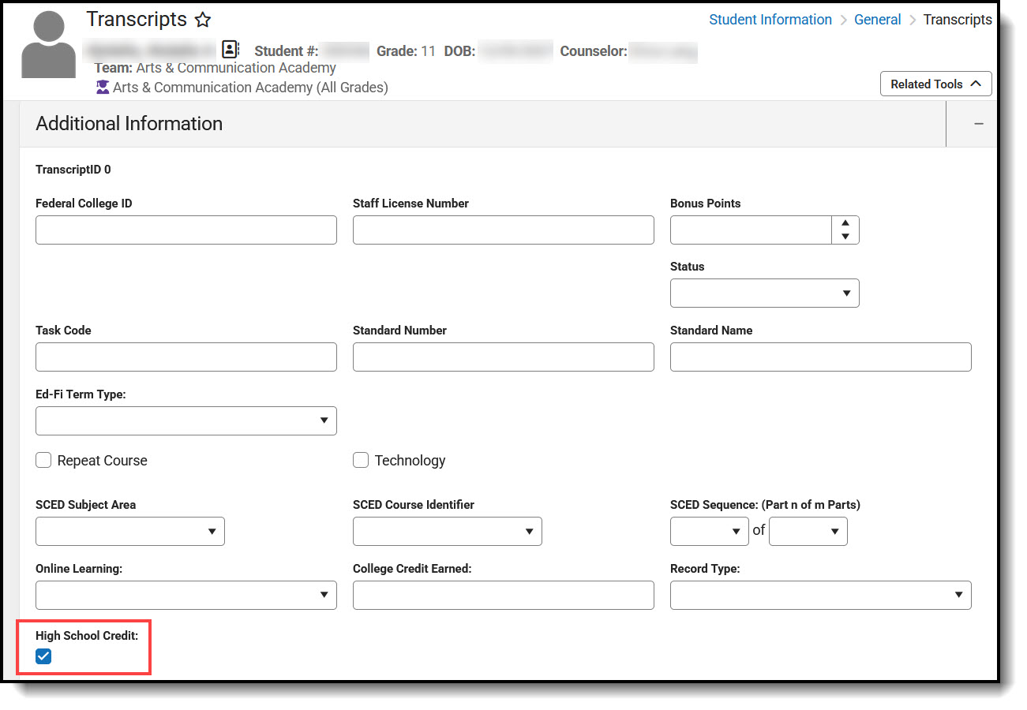The height and width of the screenshot is (710, 1027).
Task: Enable the Technology checkbox
Action: [361, 461]
